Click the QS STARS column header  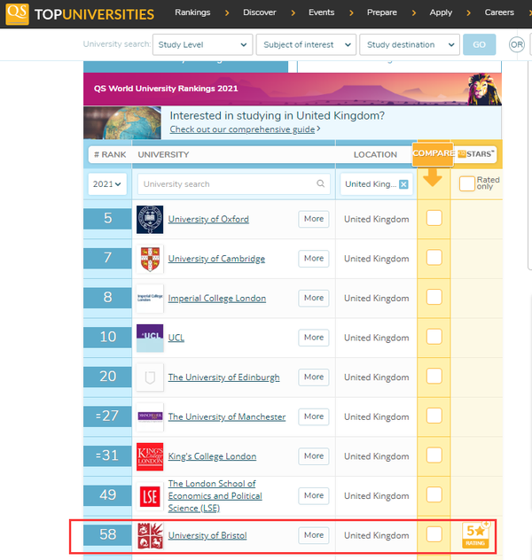[476, 154]
